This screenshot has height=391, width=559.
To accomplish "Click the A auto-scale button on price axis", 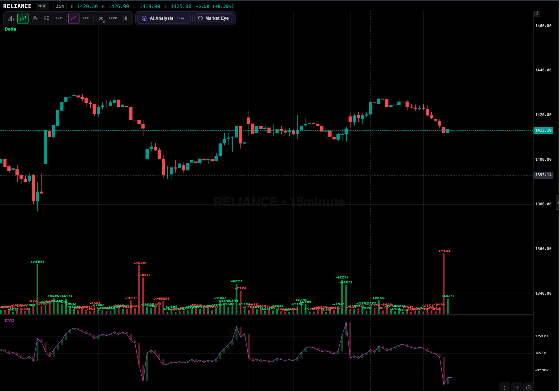I will pos(537,14).
